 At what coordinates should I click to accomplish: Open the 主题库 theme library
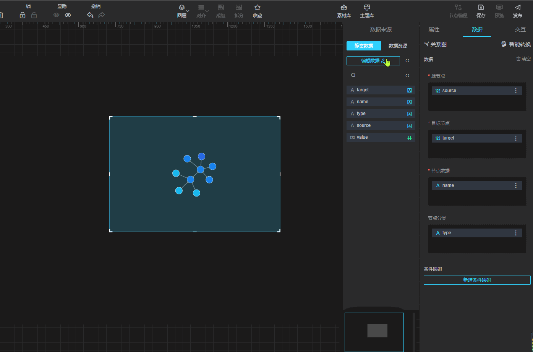[367, 11]
